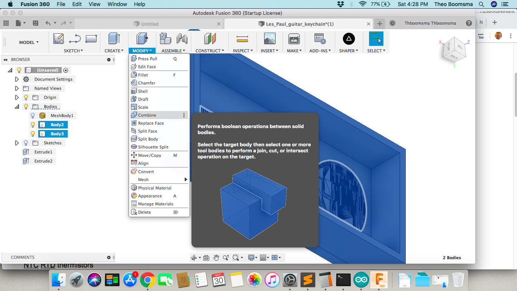Click the job status clock icon
Screen dimensions: 517x291
[392, 23]
